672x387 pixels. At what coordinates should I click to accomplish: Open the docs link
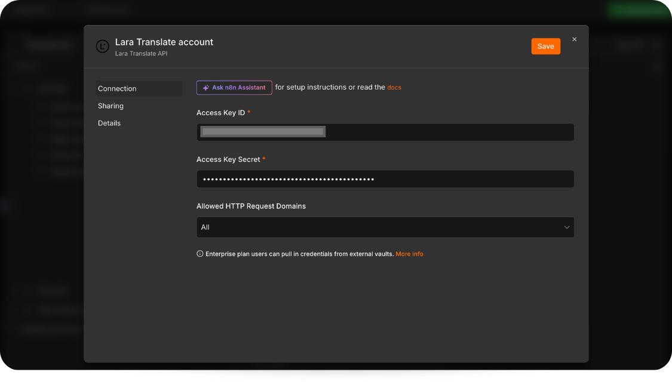pyautogui.click(x=394, y=87)
